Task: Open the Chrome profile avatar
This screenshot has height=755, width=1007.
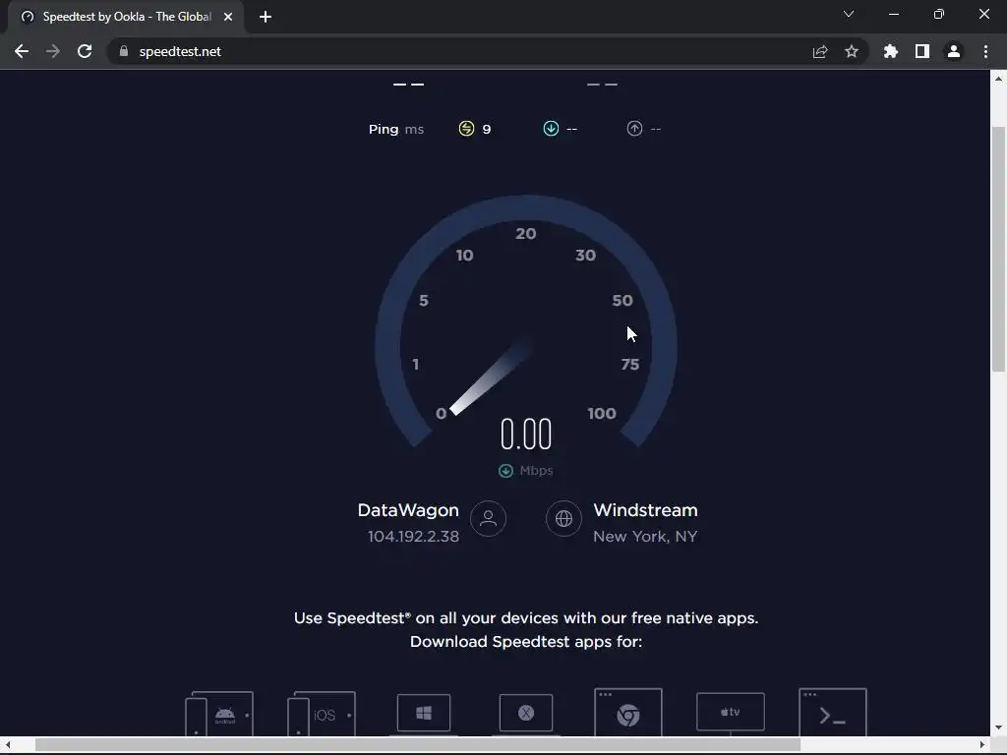Action: click(954, 51)
